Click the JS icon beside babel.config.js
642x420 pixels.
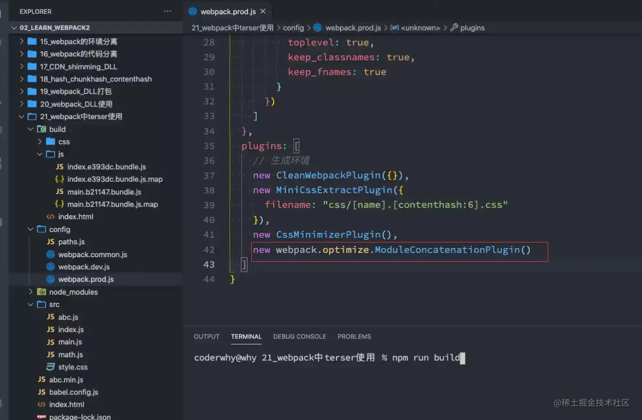pos(42,392)
